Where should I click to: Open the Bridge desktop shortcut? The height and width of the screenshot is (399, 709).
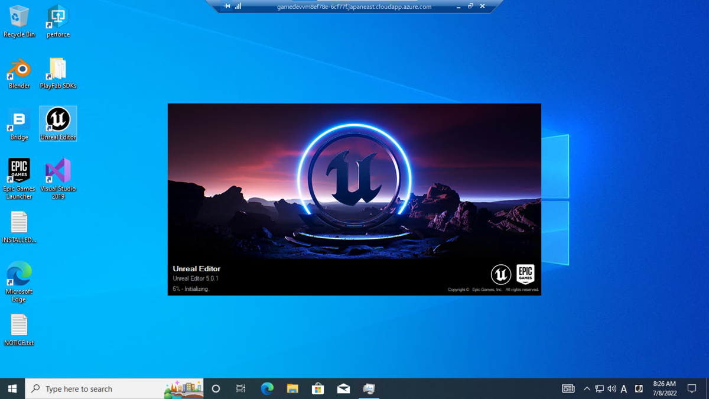pyautogui.click(x=18, y=122)
